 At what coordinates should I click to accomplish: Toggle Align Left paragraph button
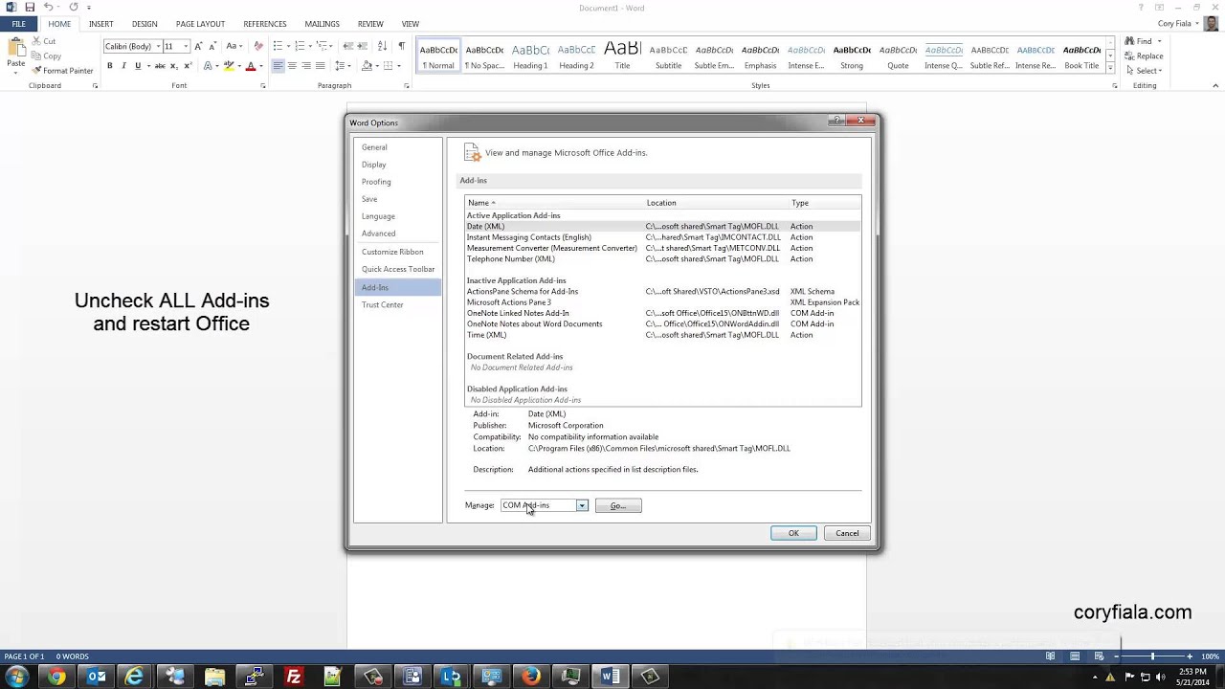coord(278,66)
